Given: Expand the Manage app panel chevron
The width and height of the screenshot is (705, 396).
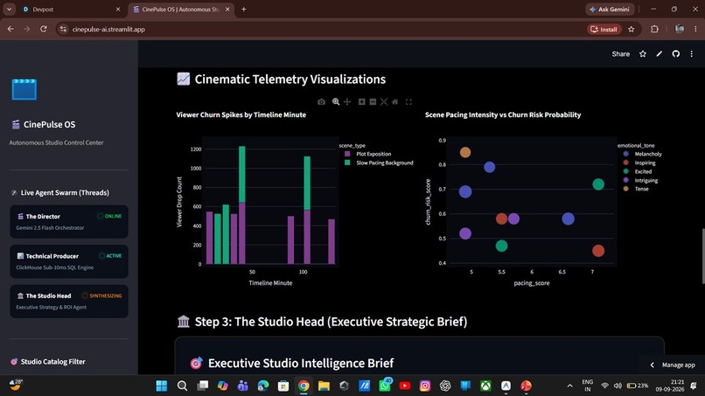Looking at the screenshot, I should (652, 365).
